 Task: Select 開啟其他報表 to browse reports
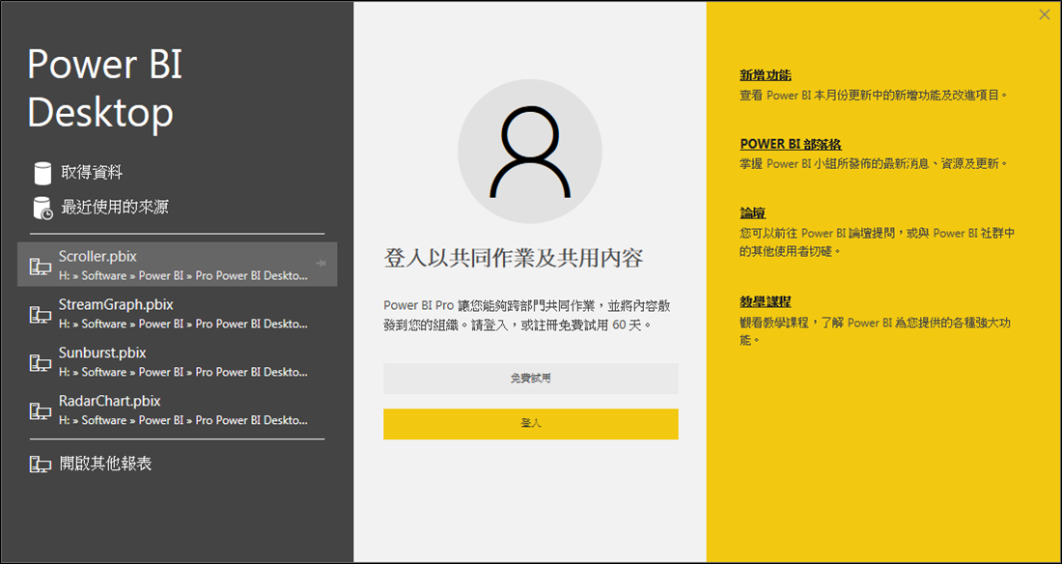tap(105, 465)
